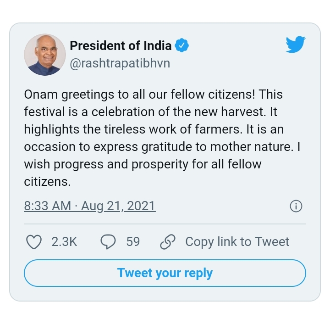
Task: Click the Onam greetings tweet text
Action: (x=162, y=138)
